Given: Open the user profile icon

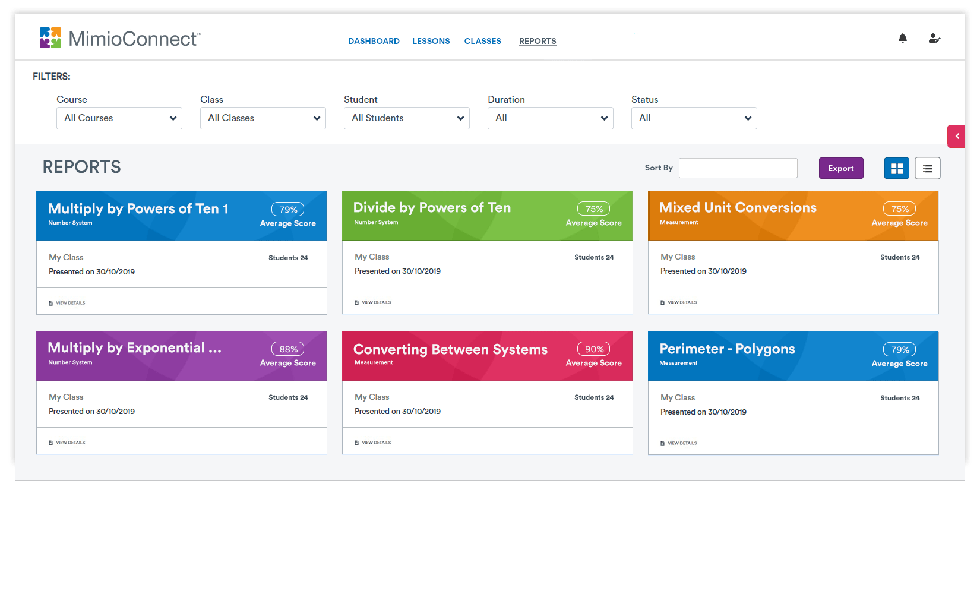Looking at the screenshot, I should (934, 39).
